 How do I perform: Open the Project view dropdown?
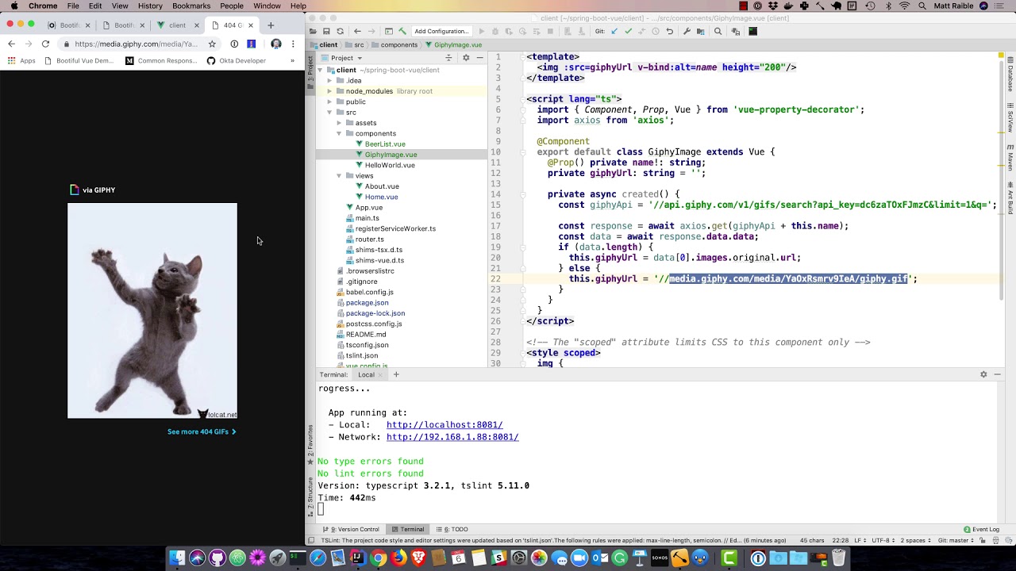[x=347, y=58]
